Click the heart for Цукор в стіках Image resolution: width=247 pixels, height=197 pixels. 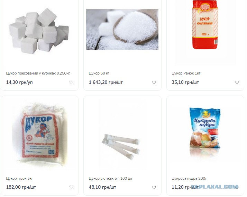154,187
